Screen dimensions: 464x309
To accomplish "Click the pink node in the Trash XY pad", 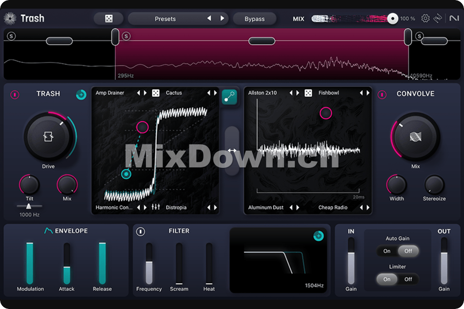I will (x=142, y=127).
